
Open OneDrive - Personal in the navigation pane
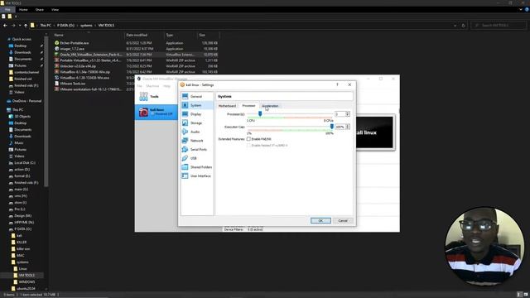tap(26, 101)
